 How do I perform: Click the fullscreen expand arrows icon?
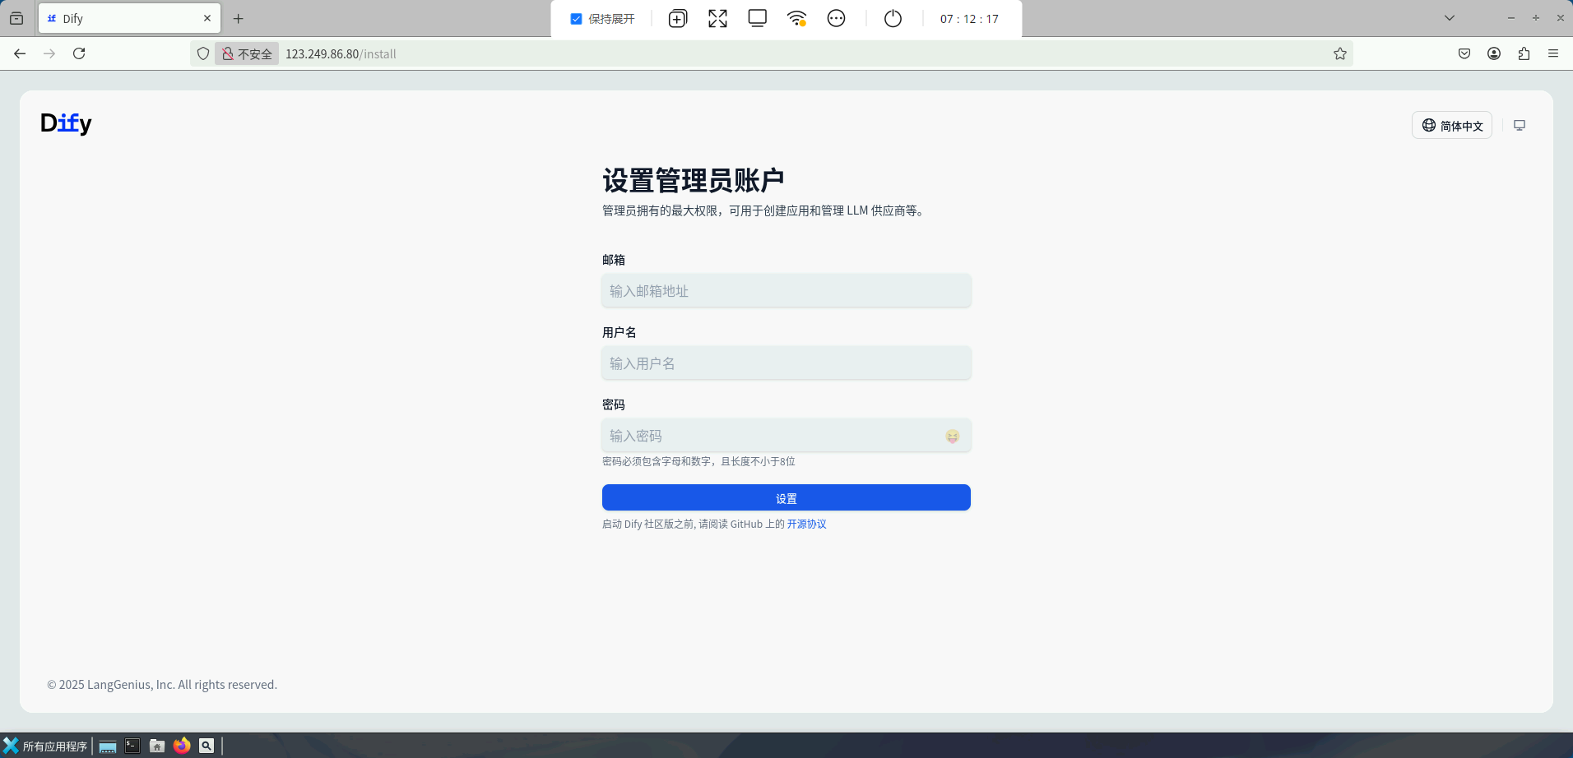tap(717, 19)
